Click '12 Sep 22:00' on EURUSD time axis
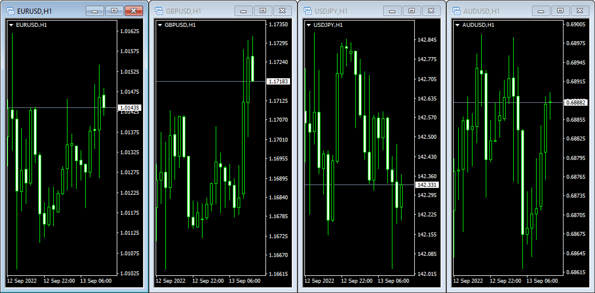The height and width of the screenshot is (293, 595). pyautogui.click(x=59, y=281)
